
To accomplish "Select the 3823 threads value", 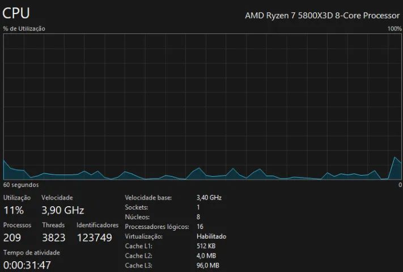I will pos(54,237).
